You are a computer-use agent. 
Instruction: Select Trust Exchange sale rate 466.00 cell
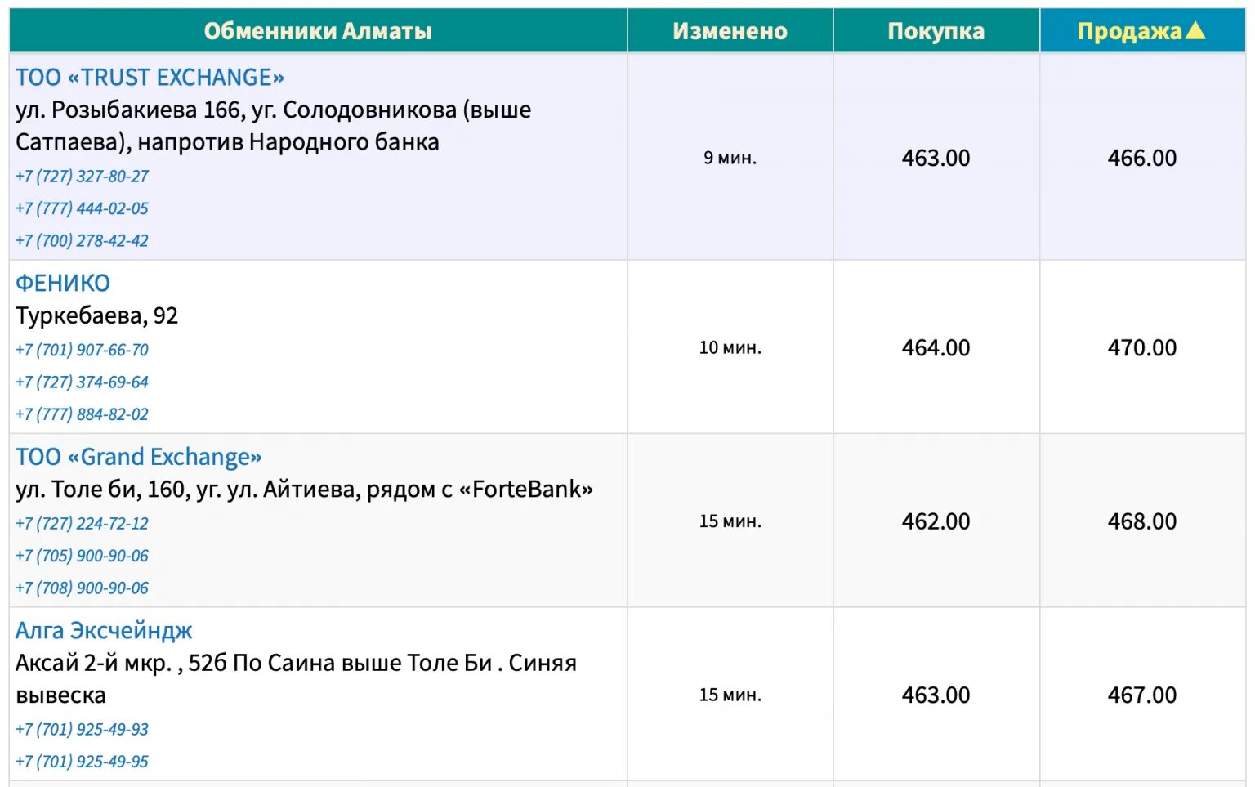click(x=1141, y=158)
